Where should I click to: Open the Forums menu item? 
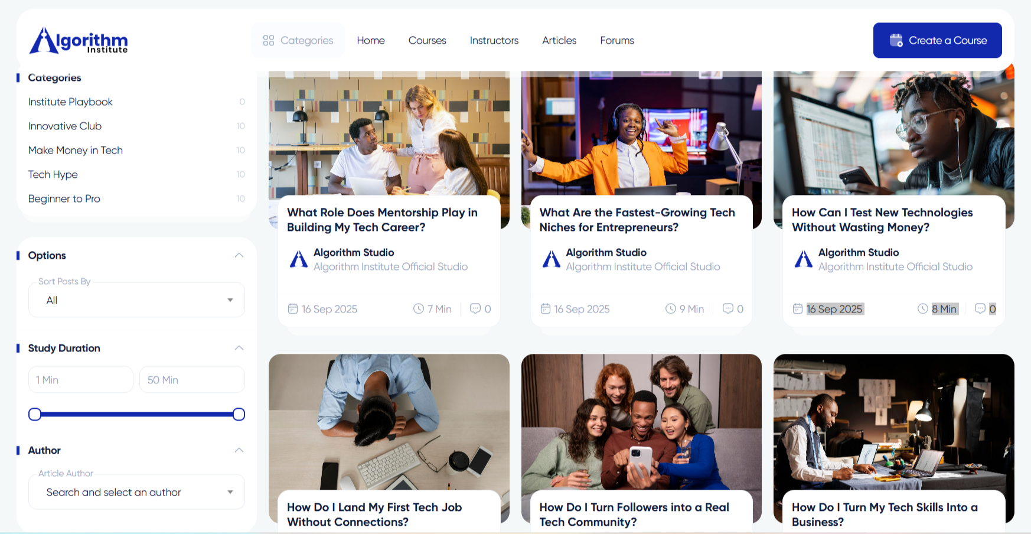[616, 40]
